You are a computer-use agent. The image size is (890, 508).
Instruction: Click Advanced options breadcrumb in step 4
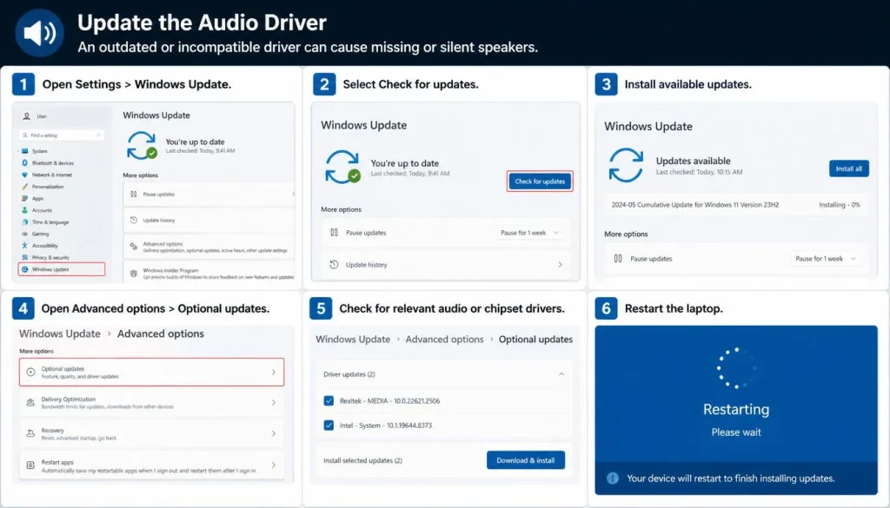coord(161,334)
